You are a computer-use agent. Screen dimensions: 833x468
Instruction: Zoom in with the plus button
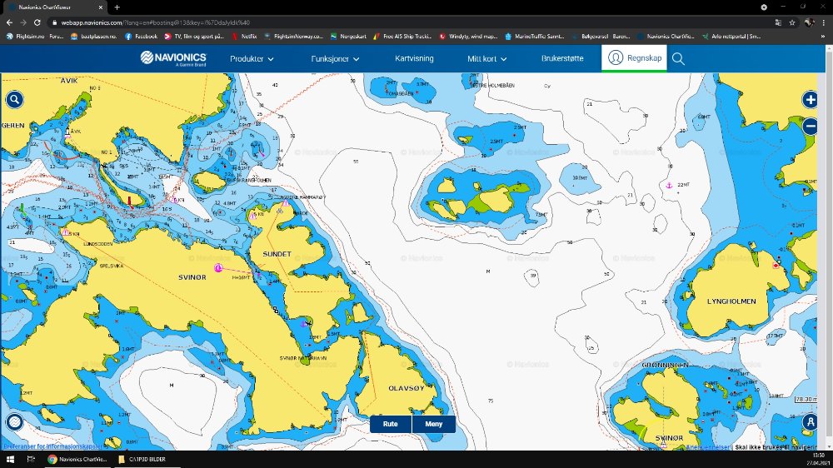point(811,99)
